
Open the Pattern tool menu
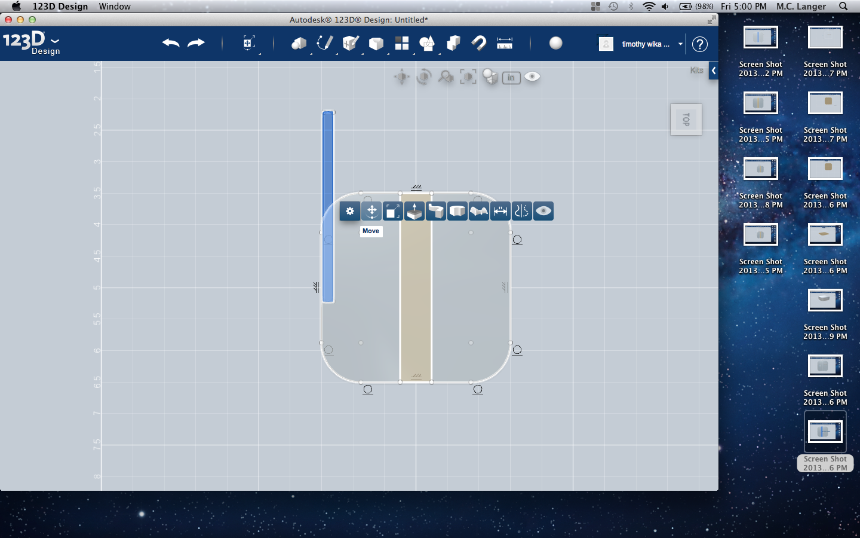point(402,43)
